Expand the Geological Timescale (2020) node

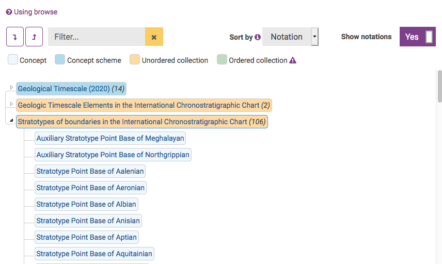coord(12,88)
